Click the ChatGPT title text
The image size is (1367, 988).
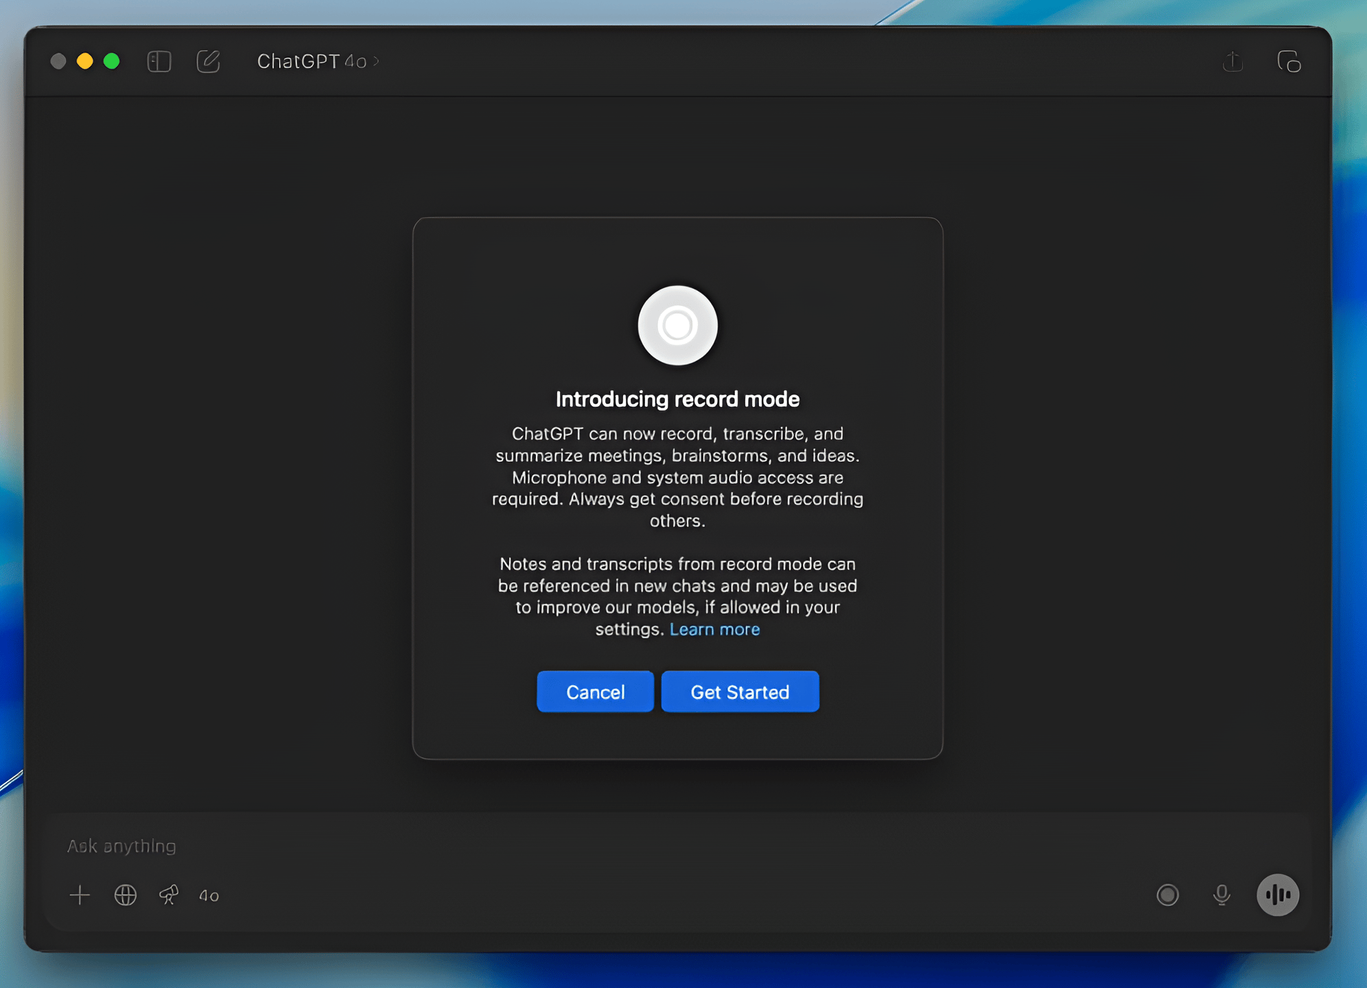[298, 61]
